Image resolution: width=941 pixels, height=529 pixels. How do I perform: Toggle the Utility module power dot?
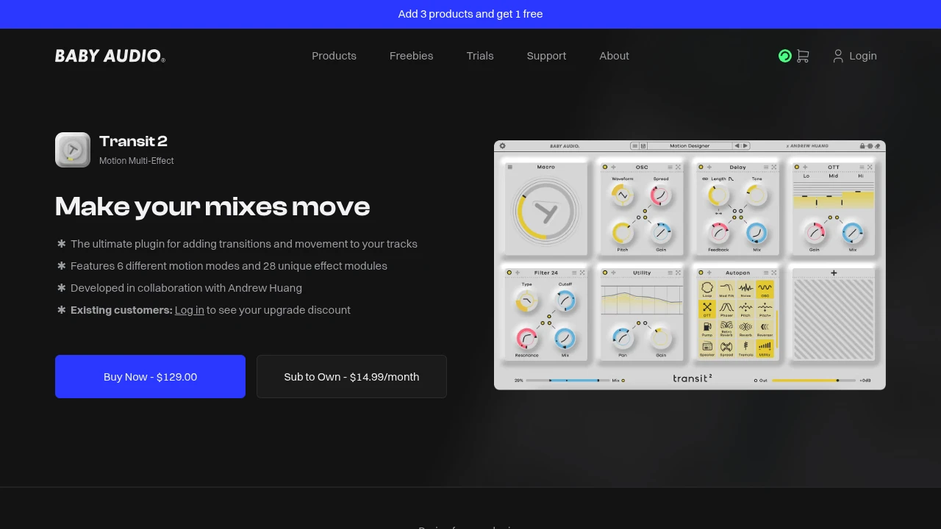tap(605, 273)
